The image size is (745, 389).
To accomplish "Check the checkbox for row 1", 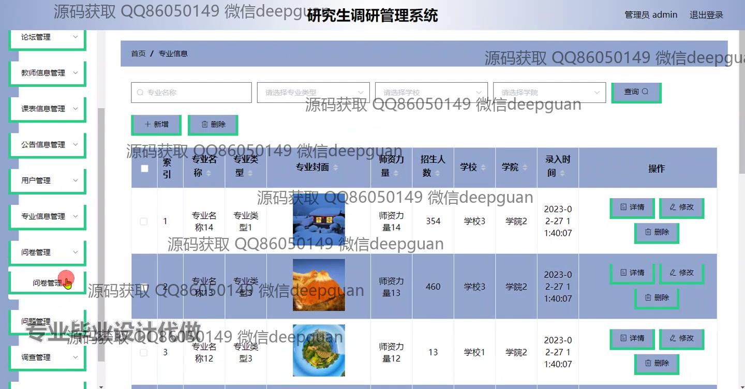I will [x=144, y=221].
